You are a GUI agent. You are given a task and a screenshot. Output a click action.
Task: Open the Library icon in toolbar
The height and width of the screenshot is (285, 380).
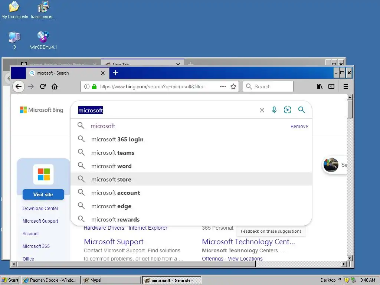click(320, 86)
